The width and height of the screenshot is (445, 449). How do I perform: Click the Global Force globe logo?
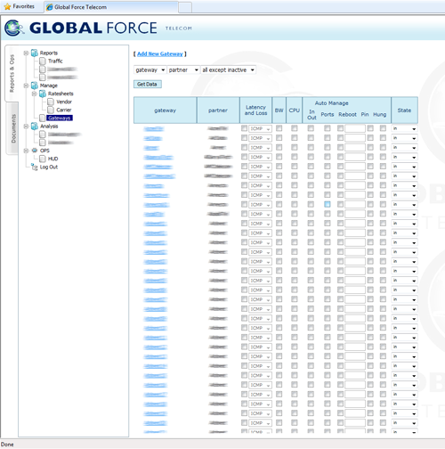pos(14,29)
